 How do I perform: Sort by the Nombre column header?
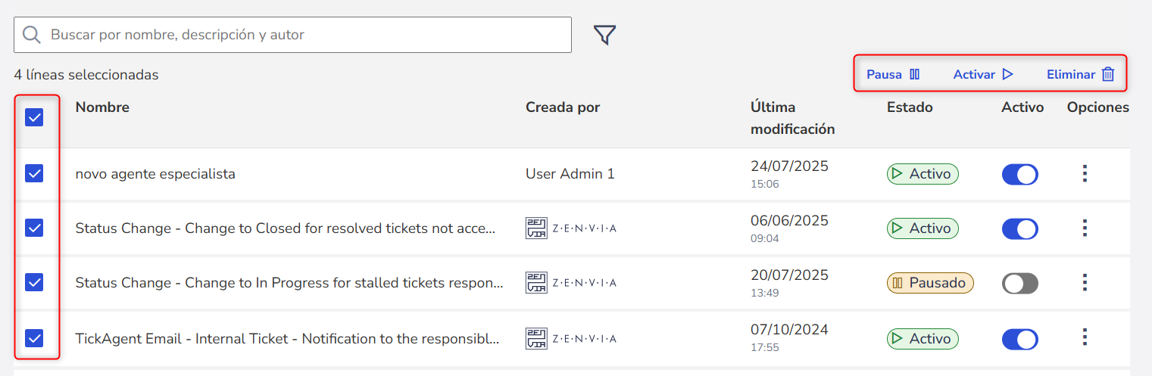click(x=102, y=107)
